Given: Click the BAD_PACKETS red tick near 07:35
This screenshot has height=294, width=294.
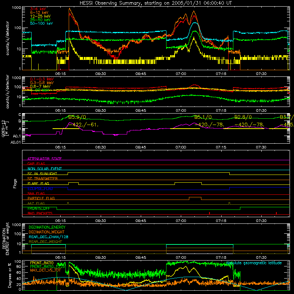Looking at the screenshot, I should [x=276, y=213].
